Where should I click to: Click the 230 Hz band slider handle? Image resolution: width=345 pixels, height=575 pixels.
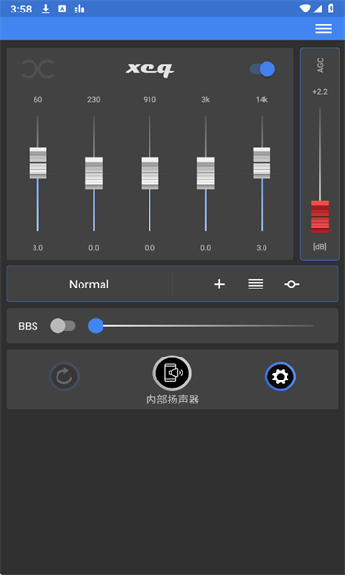(x=94, y=173)
